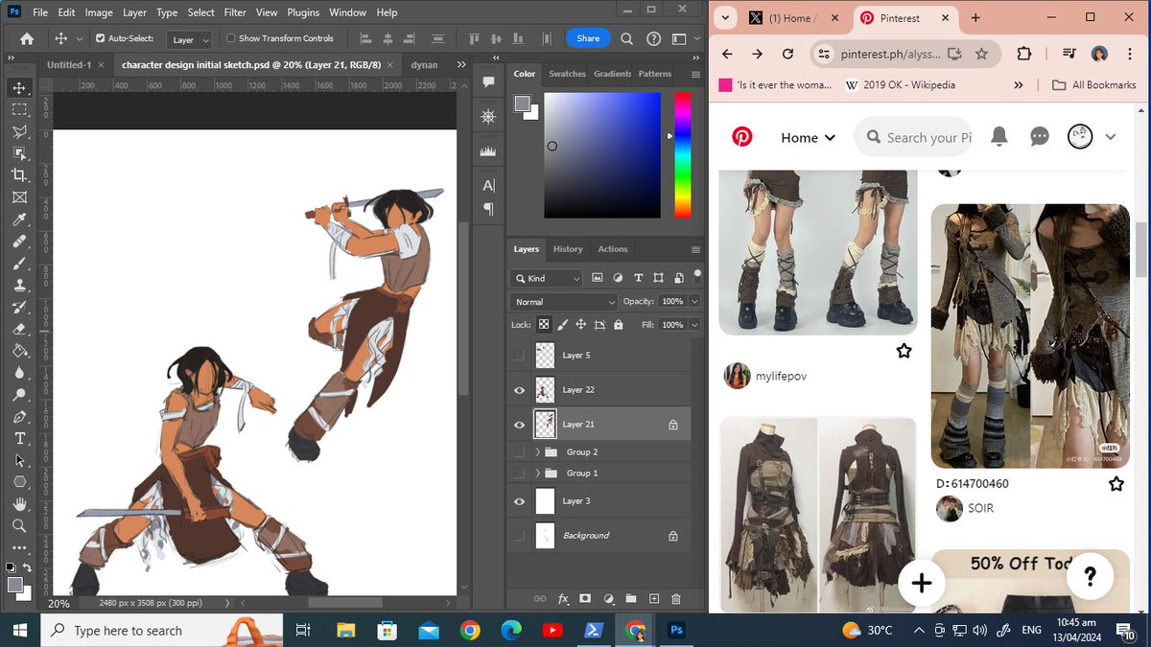Open layer style fx menu

pyautogui.click(x=563, y=598)
